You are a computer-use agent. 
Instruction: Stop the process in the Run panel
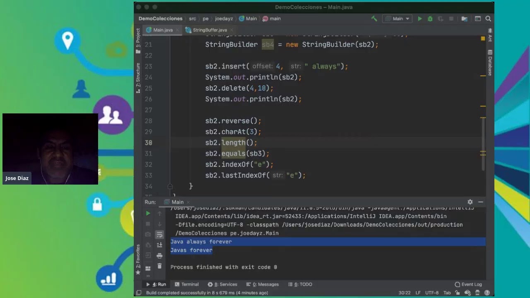tap(148, 224)
